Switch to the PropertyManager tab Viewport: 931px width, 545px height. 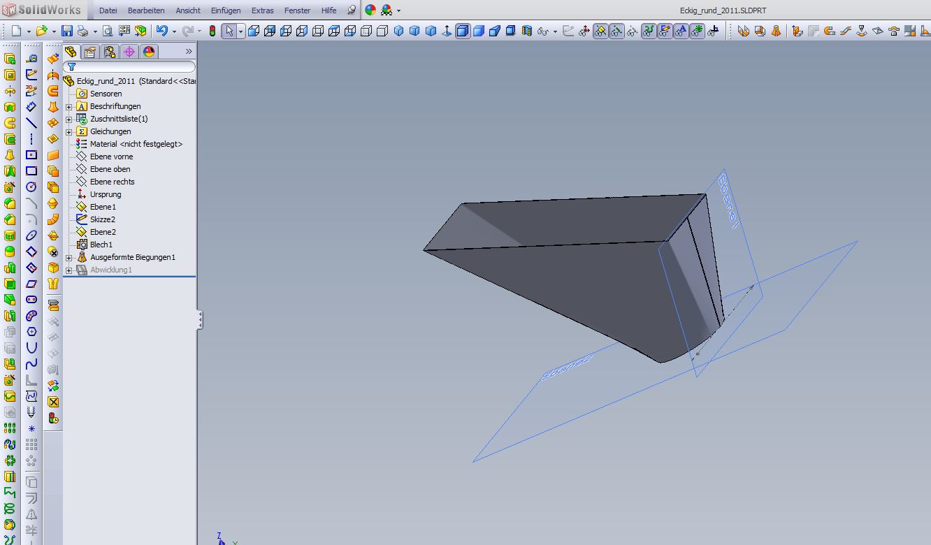[90, 52]
